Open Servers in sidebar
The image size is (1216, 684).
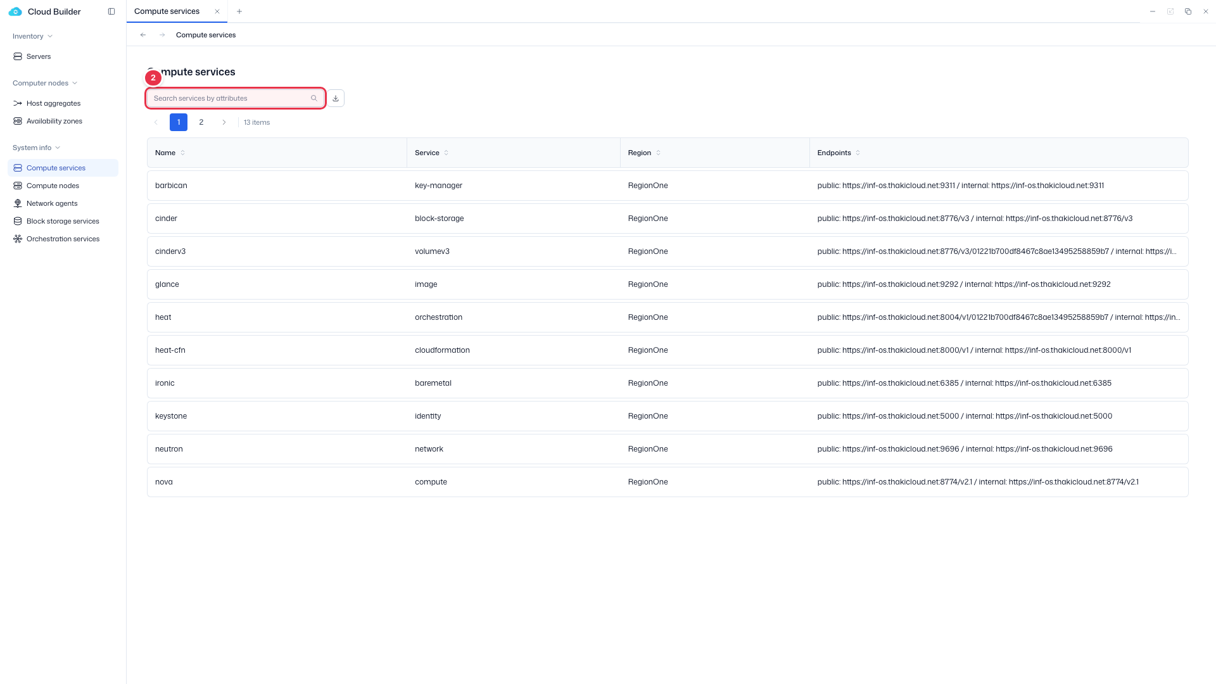coord(63,56)
